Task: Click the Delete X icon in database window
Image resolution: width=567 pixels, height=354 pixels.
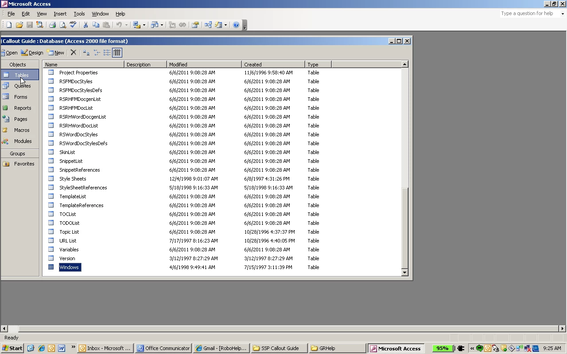Action: point(74,53)
